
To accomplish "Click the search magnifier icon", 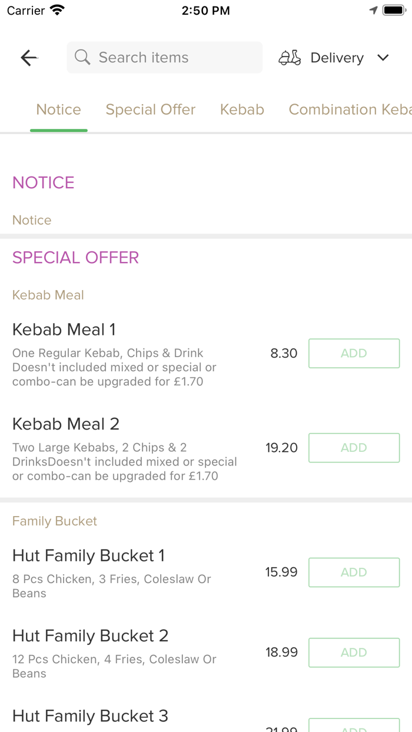I will pos(82,57).
